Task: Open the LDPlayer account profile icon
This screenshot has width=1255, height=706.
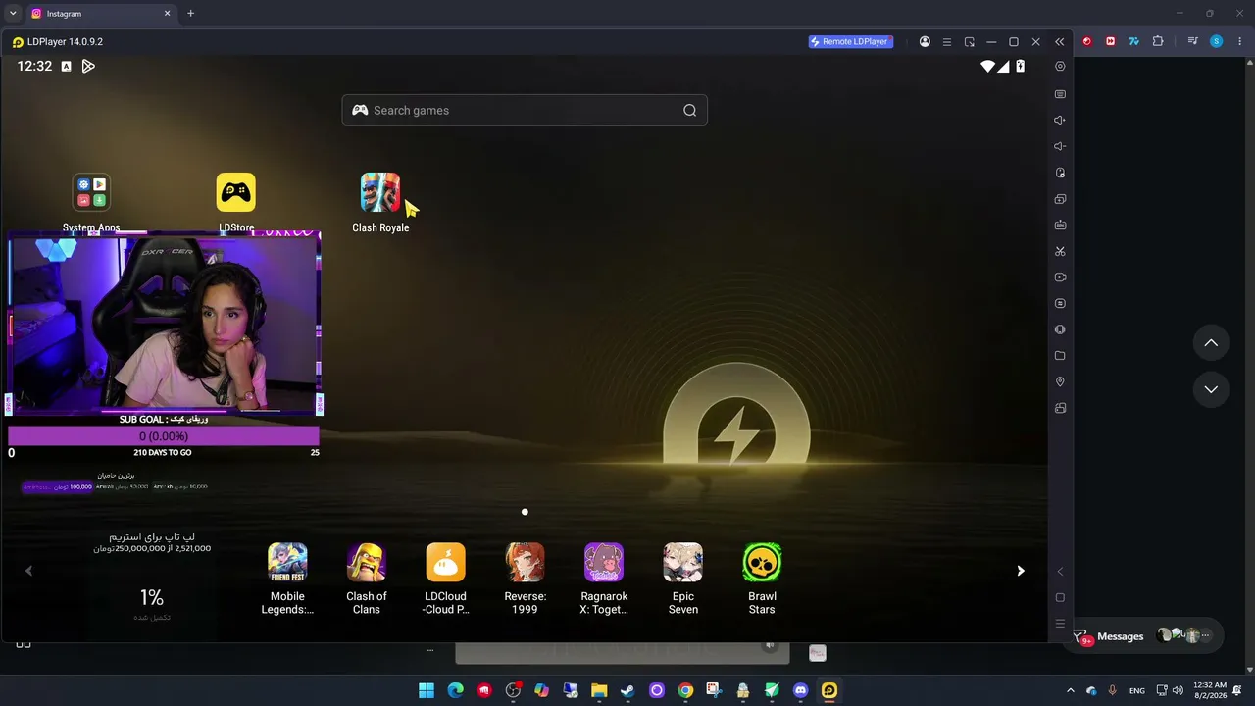Action: [925, 42]
